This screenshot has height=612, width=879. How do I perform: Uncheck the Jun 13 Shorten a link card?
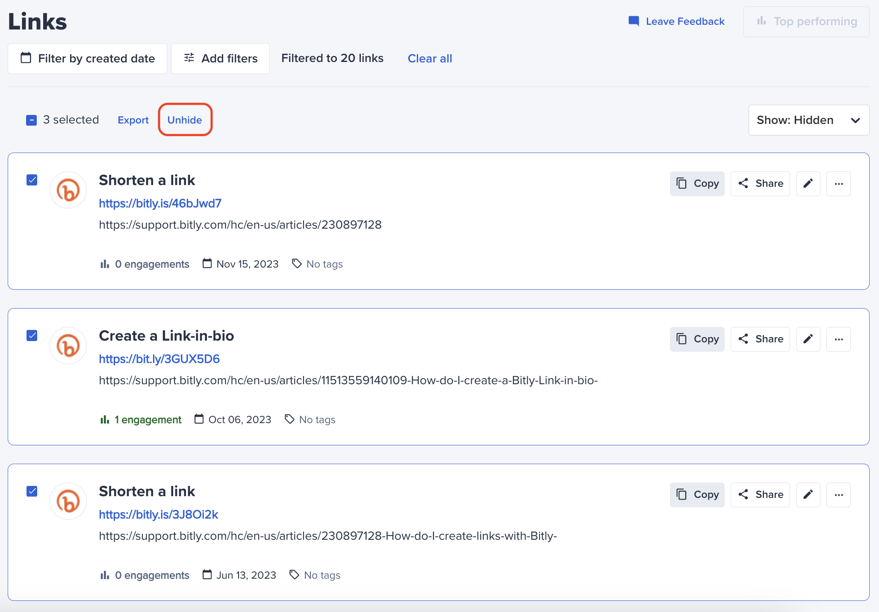pos(32,491)
